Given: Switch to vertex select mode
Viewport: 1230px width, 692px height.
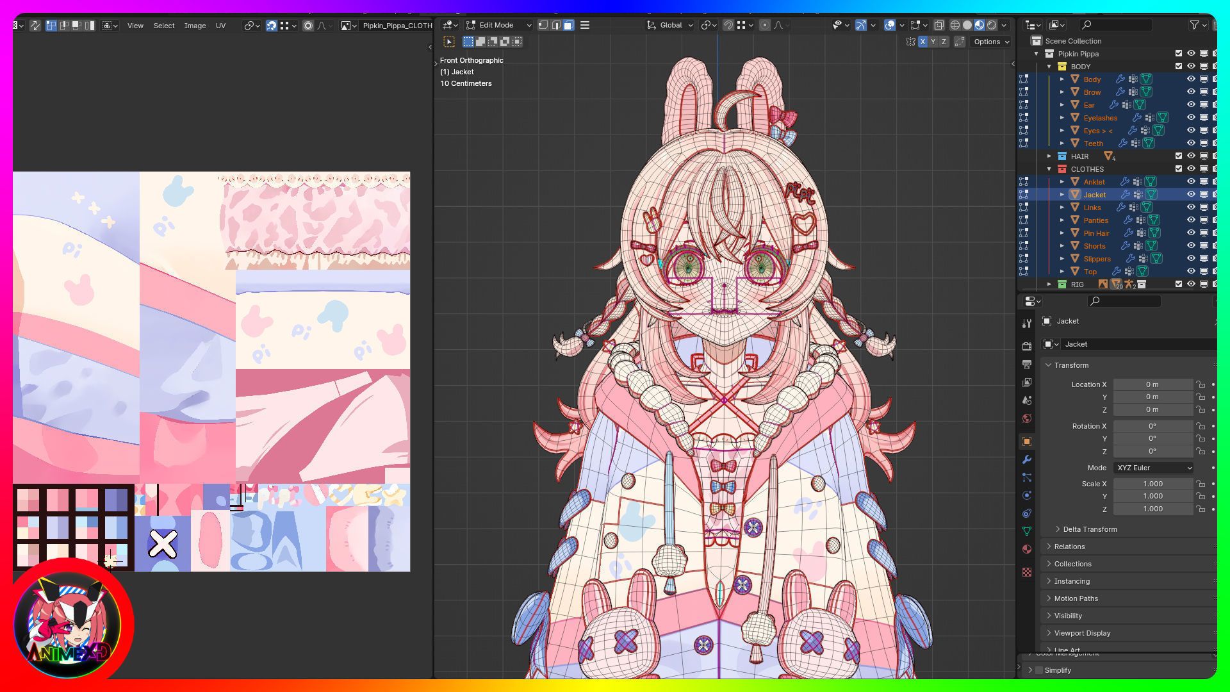Looking at the screenshot, I should (x=543, y=25).
